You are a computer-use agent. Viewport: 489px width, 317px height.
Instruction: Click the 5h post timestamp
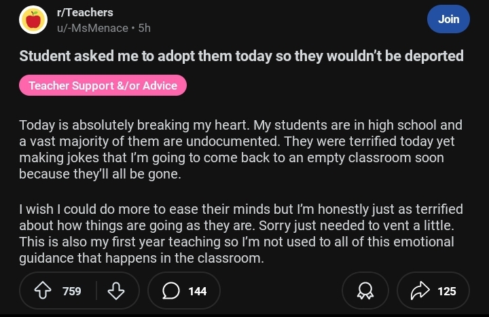pyautogui.click(x=144, y=28)
